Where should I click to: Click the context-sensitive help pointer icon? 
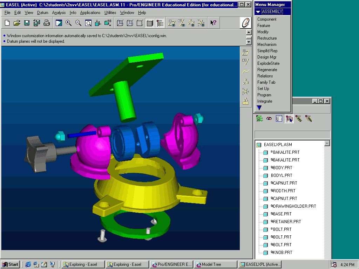[x=213, y=23]
